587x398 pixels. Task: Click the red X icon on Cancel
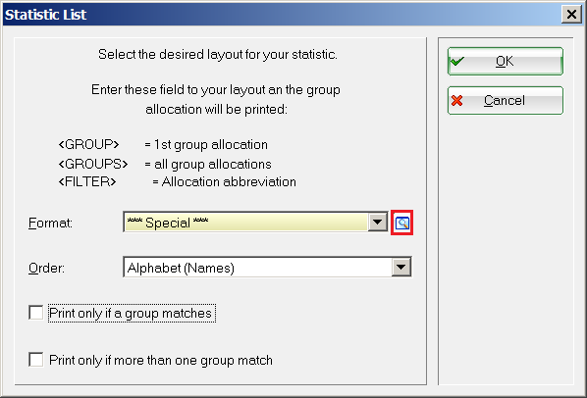point(456,101)
